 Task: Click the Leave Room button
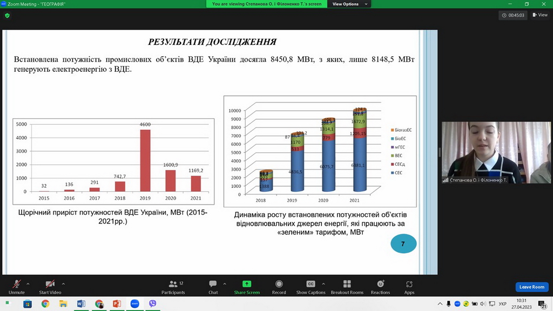pos(531,287)
